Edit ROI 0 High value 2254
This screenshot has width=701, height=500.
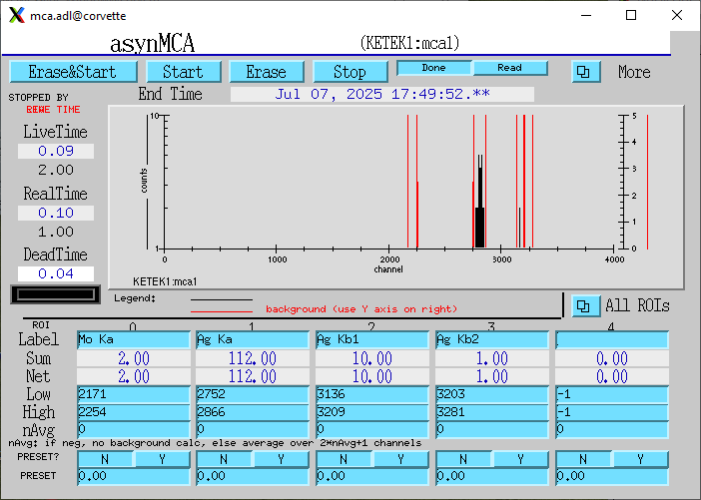point(134,412)
